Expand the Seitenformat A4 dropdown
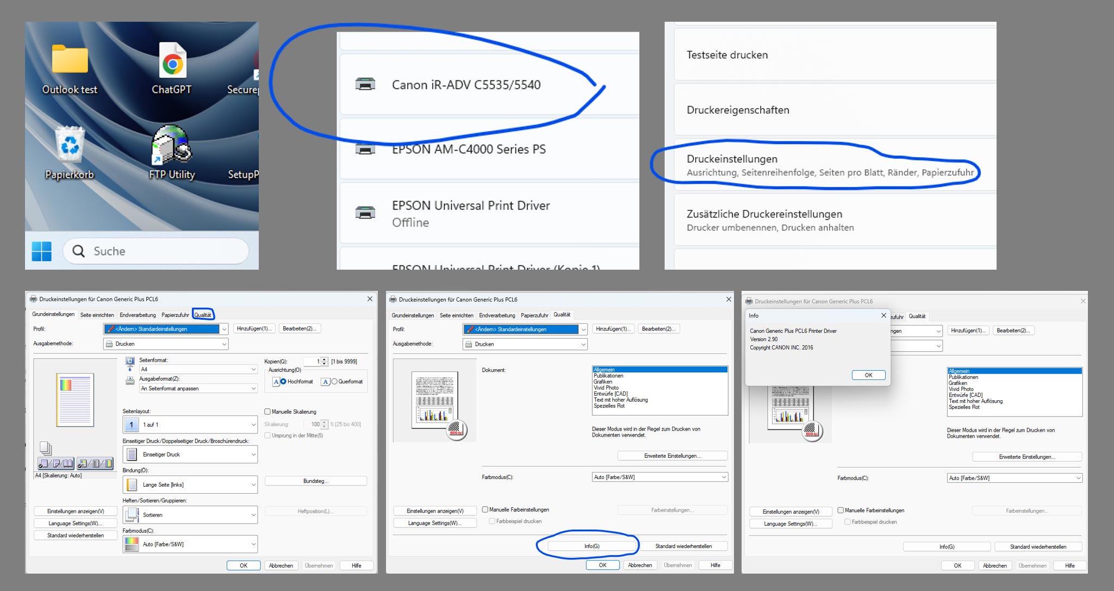The image size is (1114, 591). (x=198, y=369)
